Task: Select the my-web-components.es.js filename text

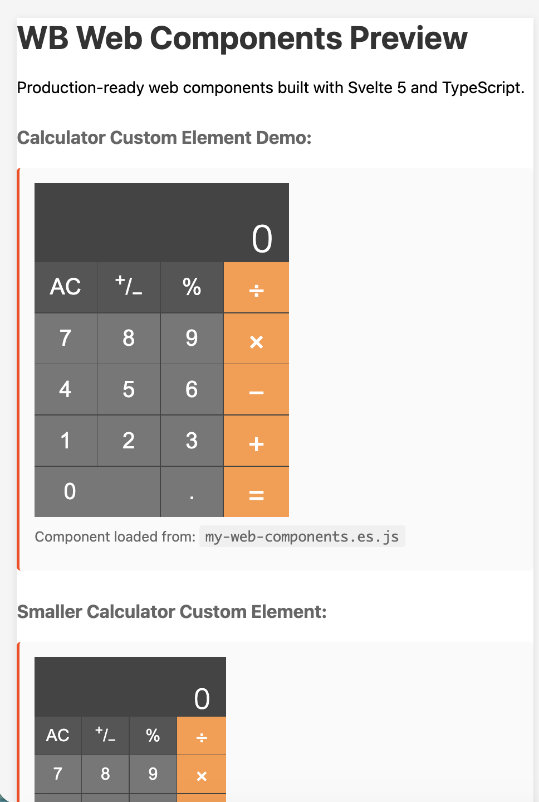Action: click(x=301, y=536)
